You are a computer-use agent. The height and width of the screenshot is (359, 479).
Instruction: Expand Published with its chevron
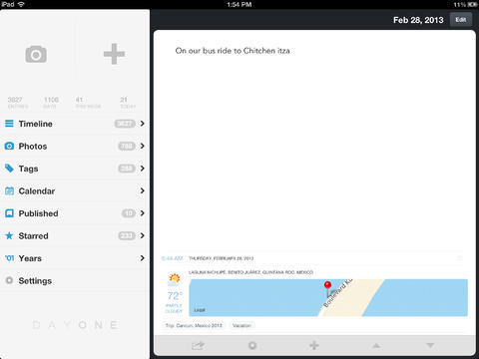143,213
